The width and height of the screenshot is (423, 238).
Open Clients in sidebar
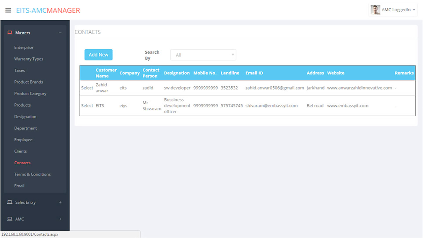(x=20, y=151)
